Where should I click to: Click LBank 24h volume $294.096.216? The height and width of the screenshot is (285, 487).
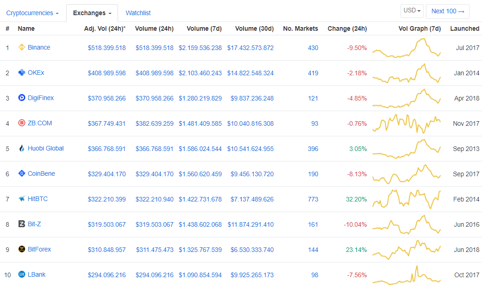[154, 275]
